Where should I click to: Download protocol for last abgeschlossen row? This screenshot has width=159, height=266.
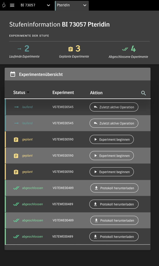pyautogui.click(x=114, y=237)
